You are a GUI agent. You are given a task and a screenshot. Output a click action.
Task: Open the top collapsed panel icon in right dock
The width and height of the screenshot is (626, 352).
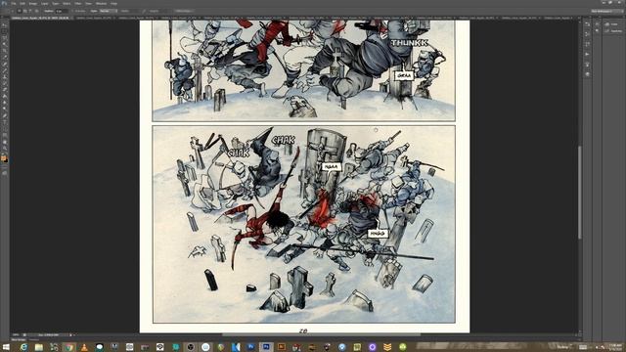coord(587,24)
